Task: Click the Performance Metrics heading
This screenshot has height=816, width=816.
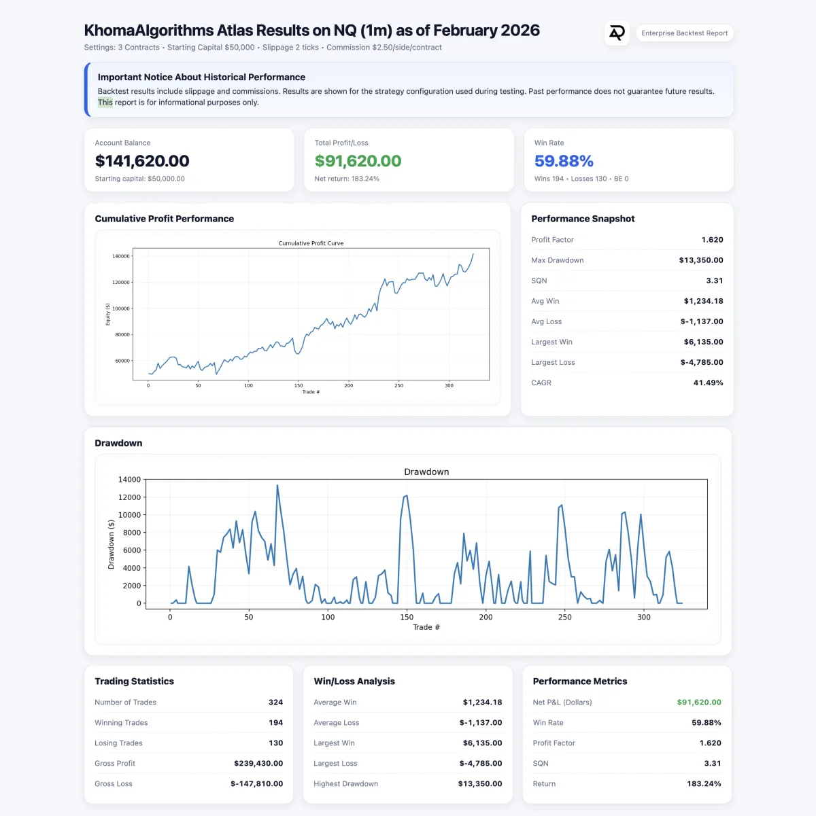Action: (x=580, y=681)
